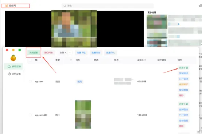Viewport: 202px width, 134px height.
Task: Open 系统设置 gear item in sidebar
Action: [14, 74]
